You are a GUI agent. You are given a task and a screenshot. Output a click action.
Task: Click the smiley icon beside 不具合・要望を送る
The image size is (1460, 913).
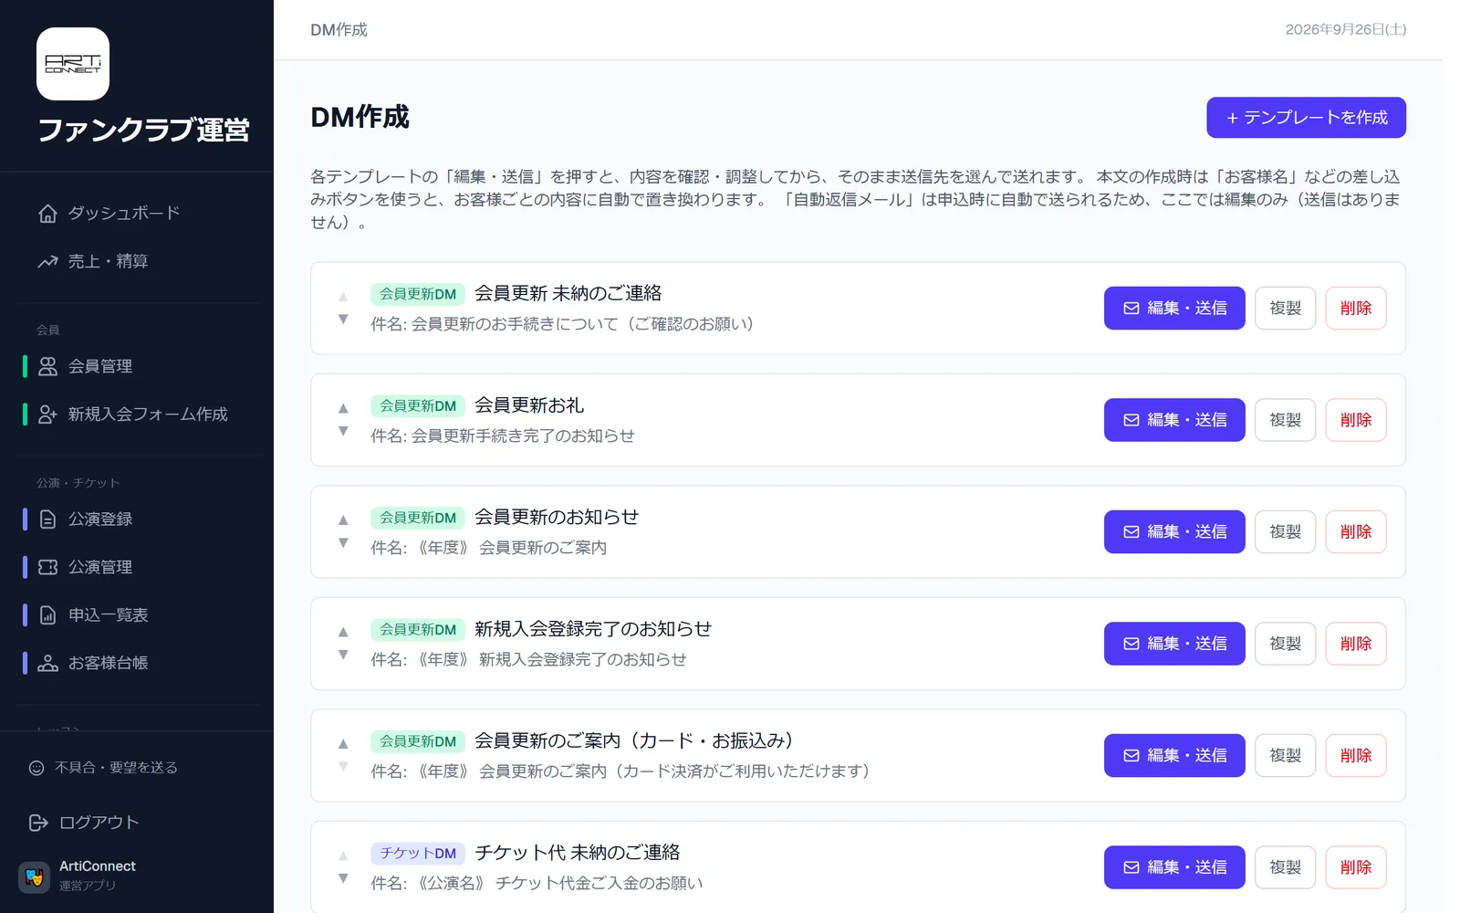[x=36, y=768]
